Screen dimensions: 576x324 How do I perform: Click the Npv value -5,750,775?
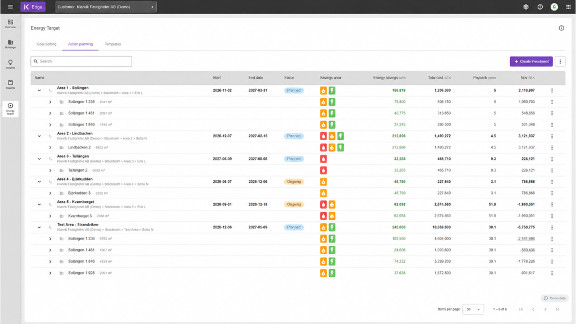(x=526, y=227)
